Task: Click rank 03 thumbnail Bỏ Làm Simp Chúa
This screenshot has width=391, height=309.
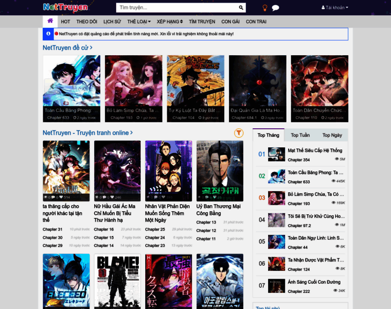Action: click(276, 198)
